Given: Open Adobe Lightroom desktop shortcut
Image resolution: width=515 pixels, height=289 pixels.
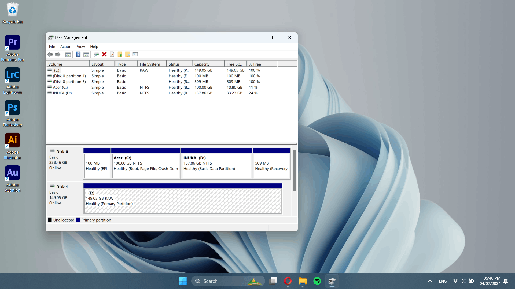Looking at the screenshot, I should tap(12, 81).
